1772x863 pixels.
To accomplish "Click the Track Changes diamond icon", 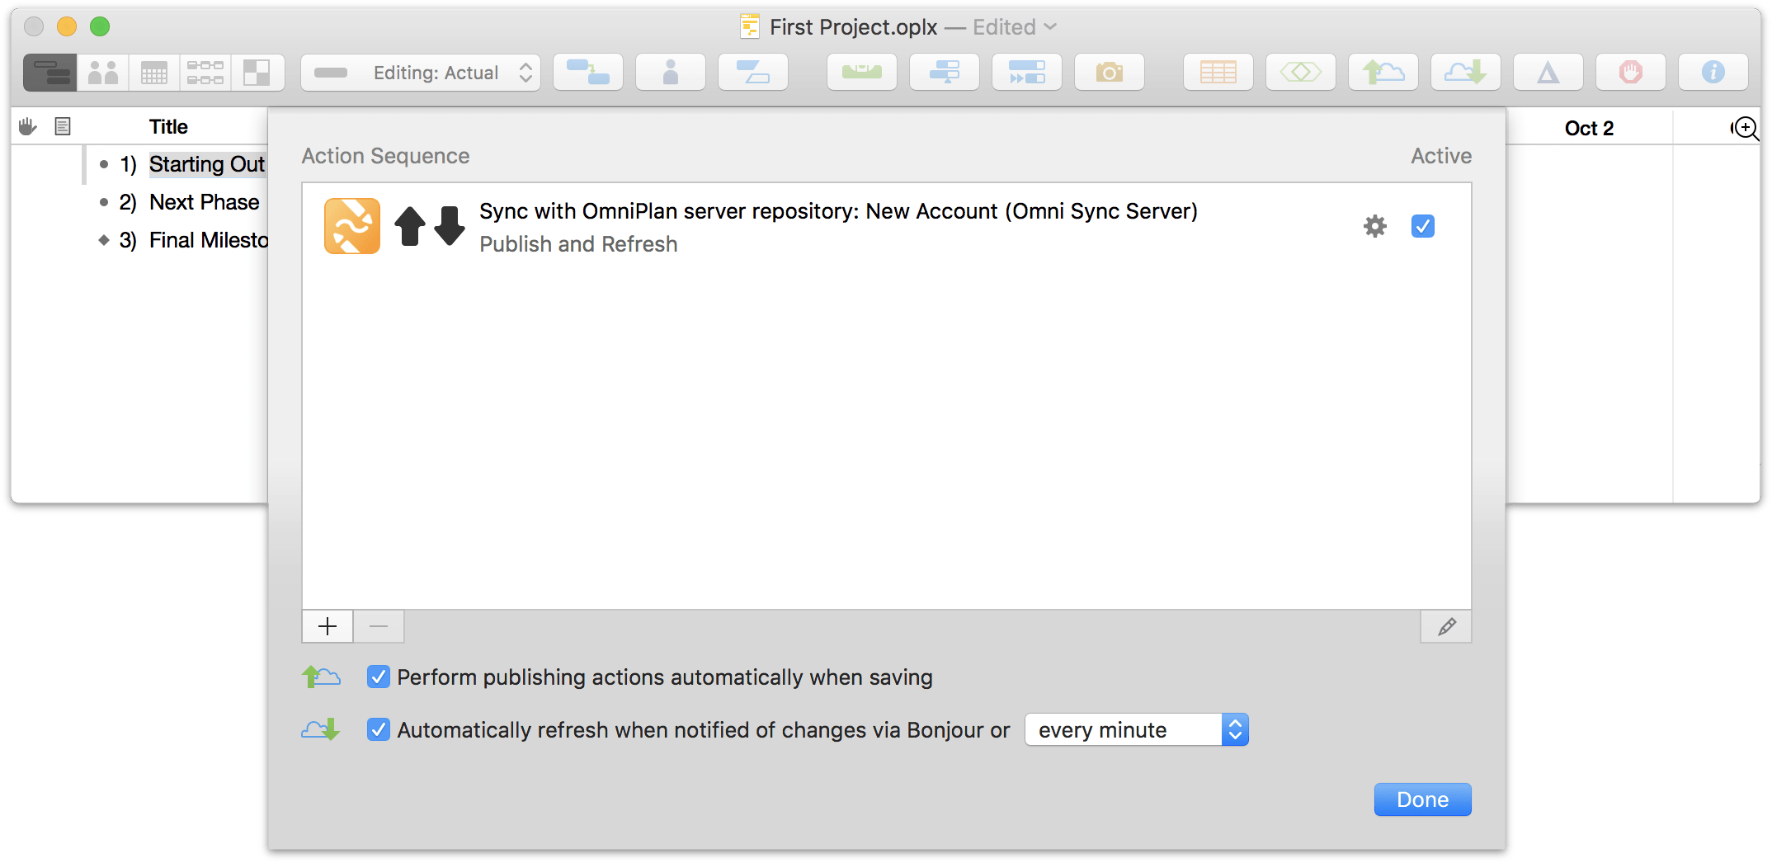I will pos(1301,73).
